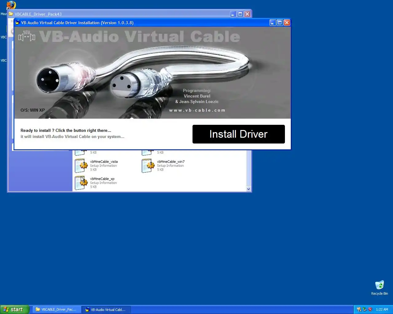Minimize the VBCABLE_Driver_Pack43 explorer window

click(233, 14)
